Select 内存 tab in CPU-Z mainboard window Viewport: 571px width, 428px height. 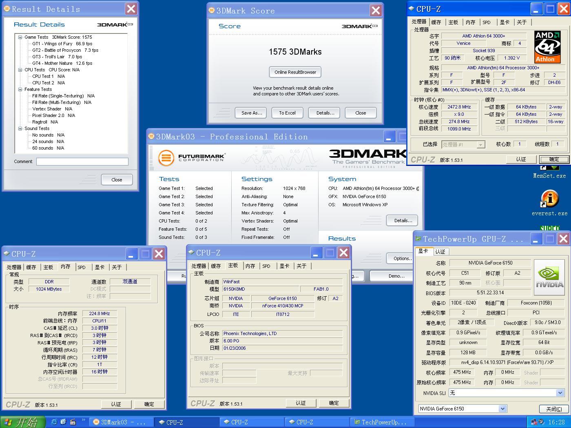coord(250,266)
